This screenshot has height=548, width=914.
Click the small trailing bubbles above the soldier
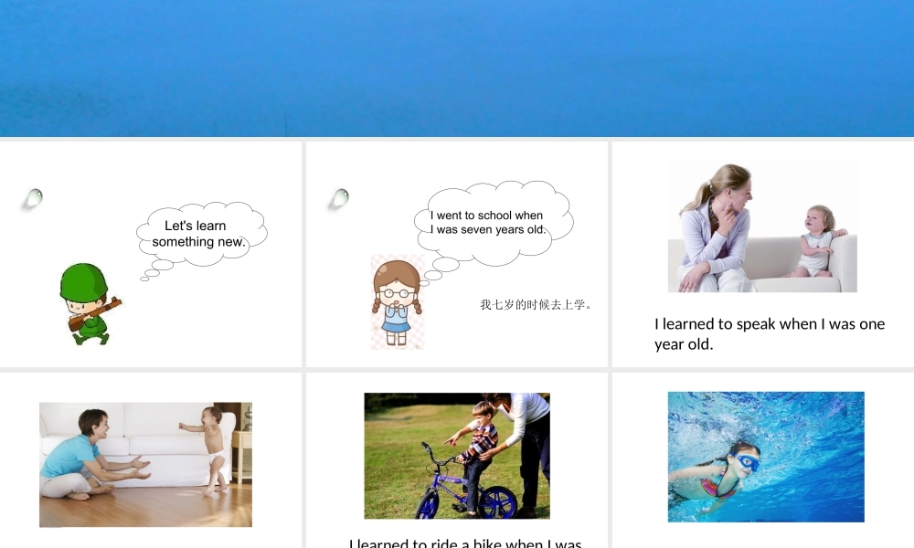pos(156,268)
